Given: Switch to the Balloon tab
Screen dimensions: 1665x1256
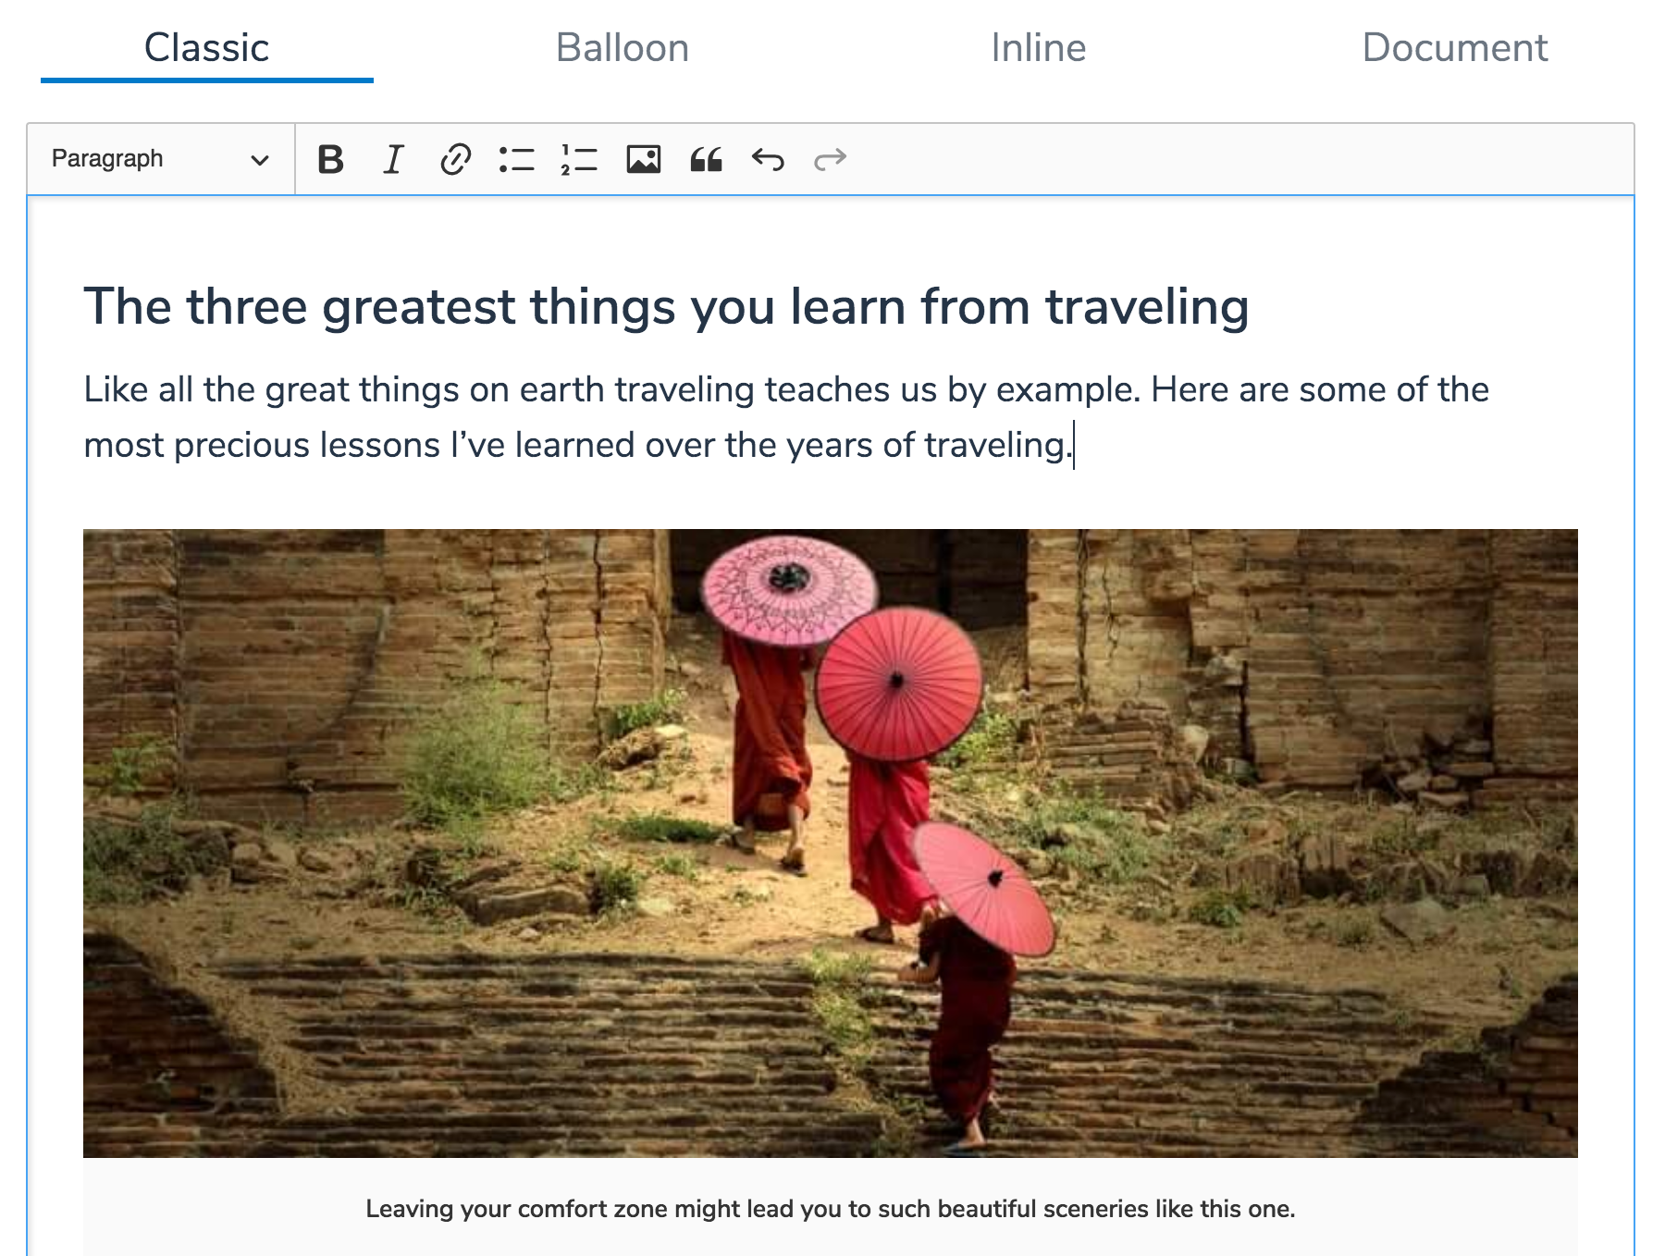Looking at the screenshot, I should (x=622, y=48).
